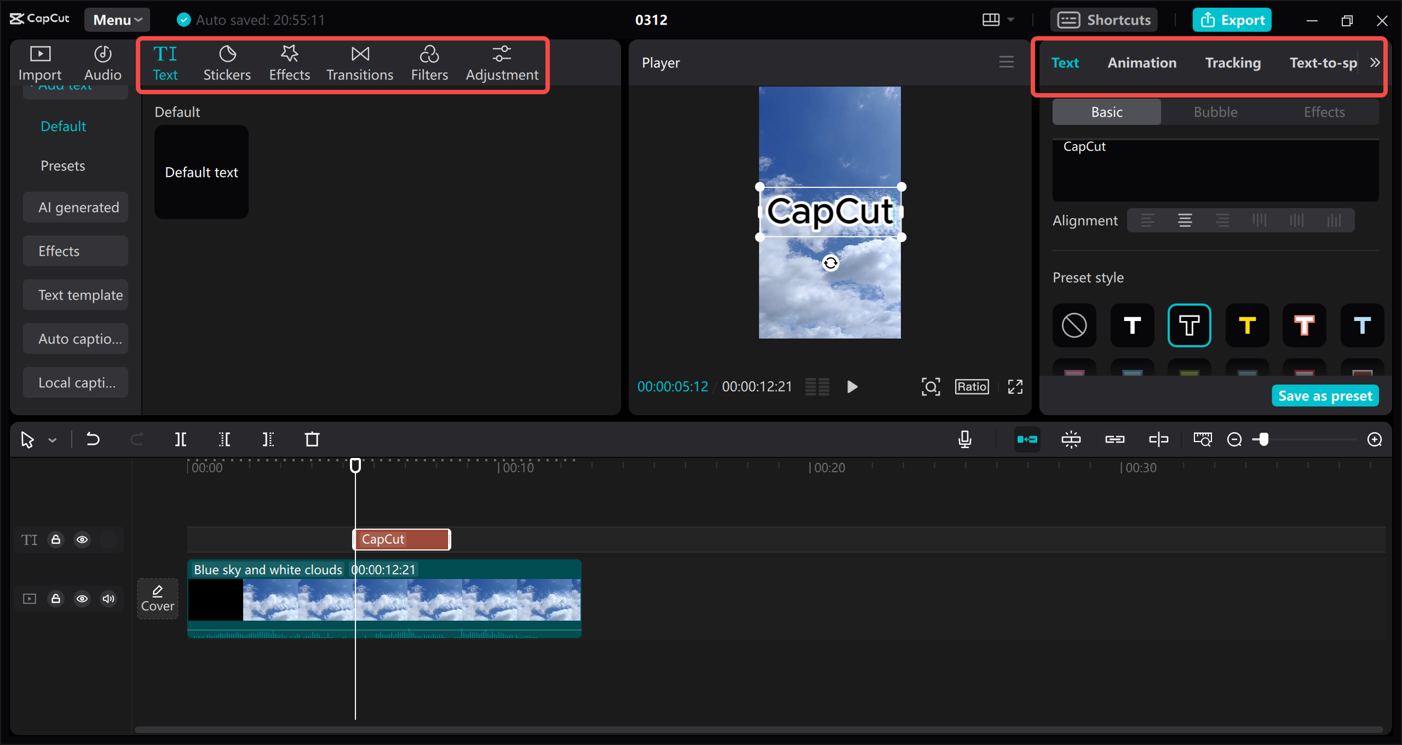Open the layout dropdown in title bar
The width and height of the screenshot is (1402, 745).
[998, 20]
